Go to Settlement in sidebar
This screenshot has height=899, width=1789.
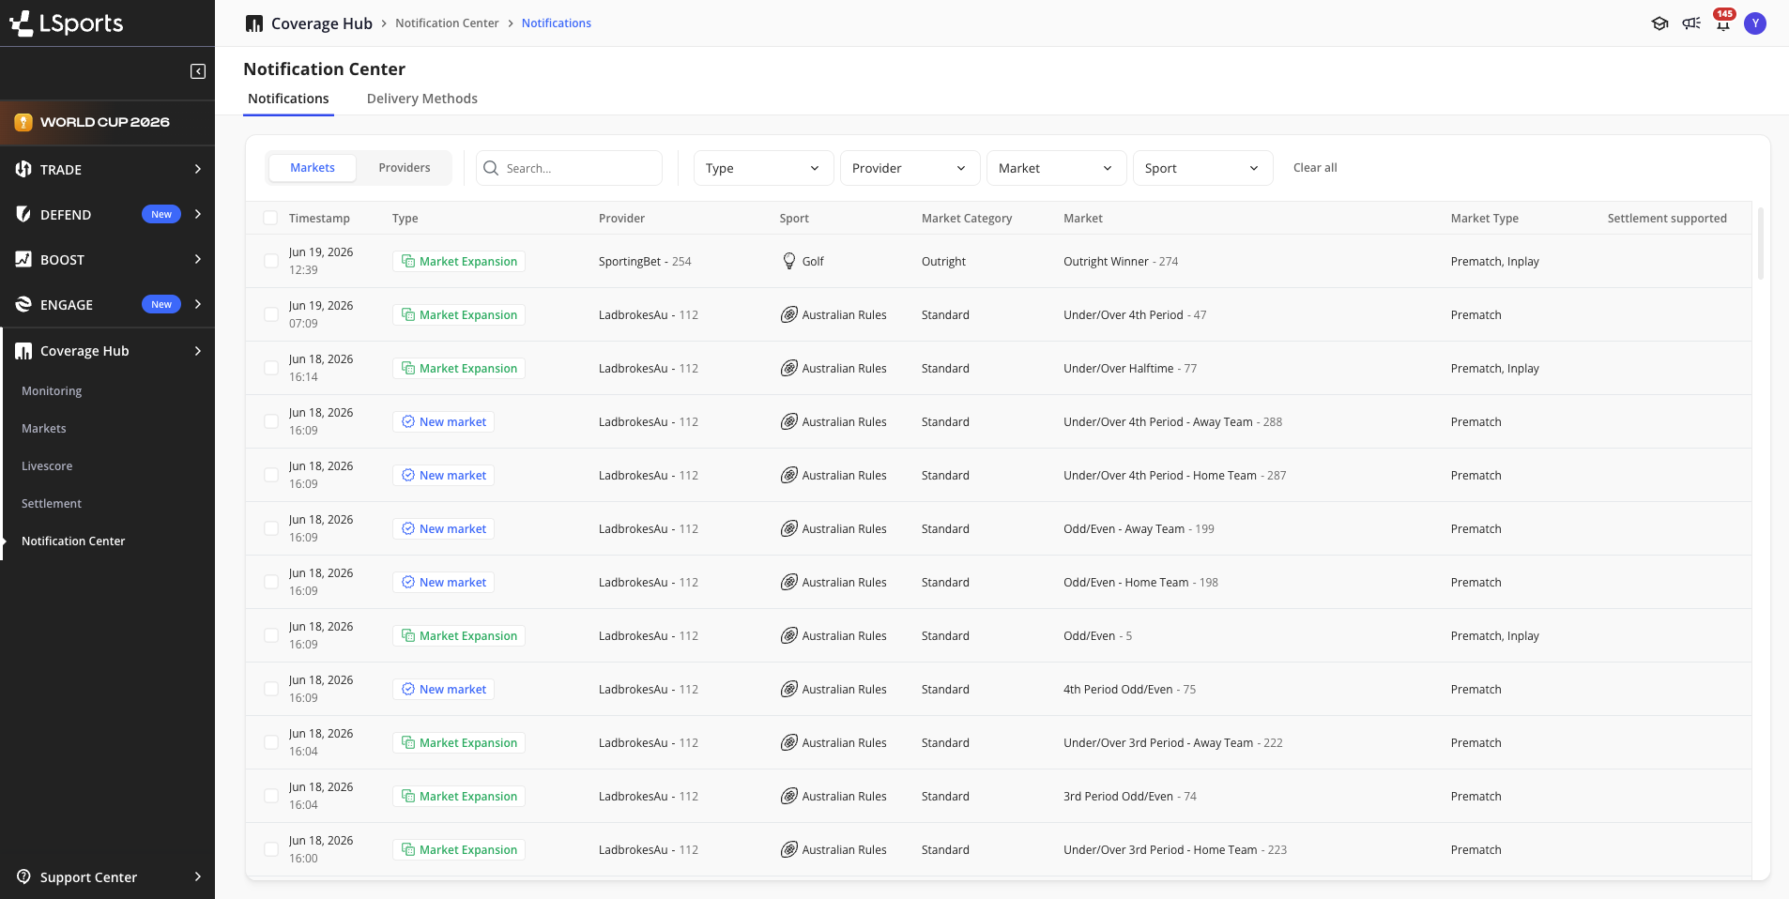click(52, 504)
